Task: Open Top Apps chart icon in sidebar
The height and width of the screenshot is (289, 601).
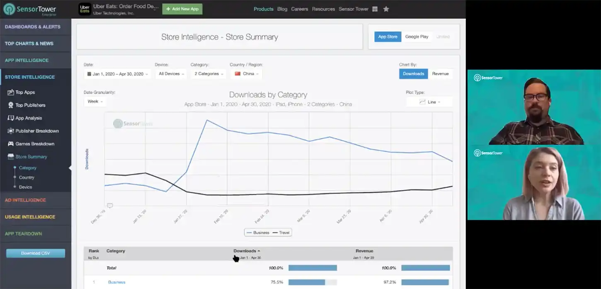Action: coord(11,92)
